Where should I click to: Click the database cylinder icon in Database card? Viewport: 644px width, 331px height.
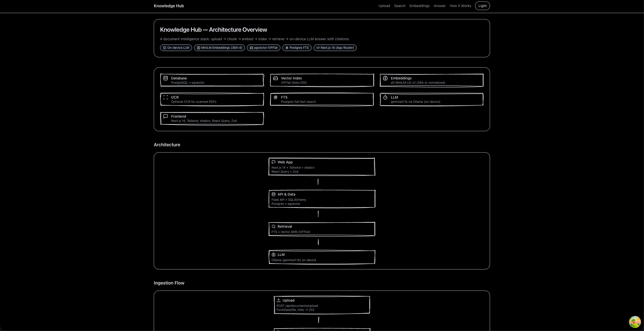pyautogui.click(x=166, y=78)
